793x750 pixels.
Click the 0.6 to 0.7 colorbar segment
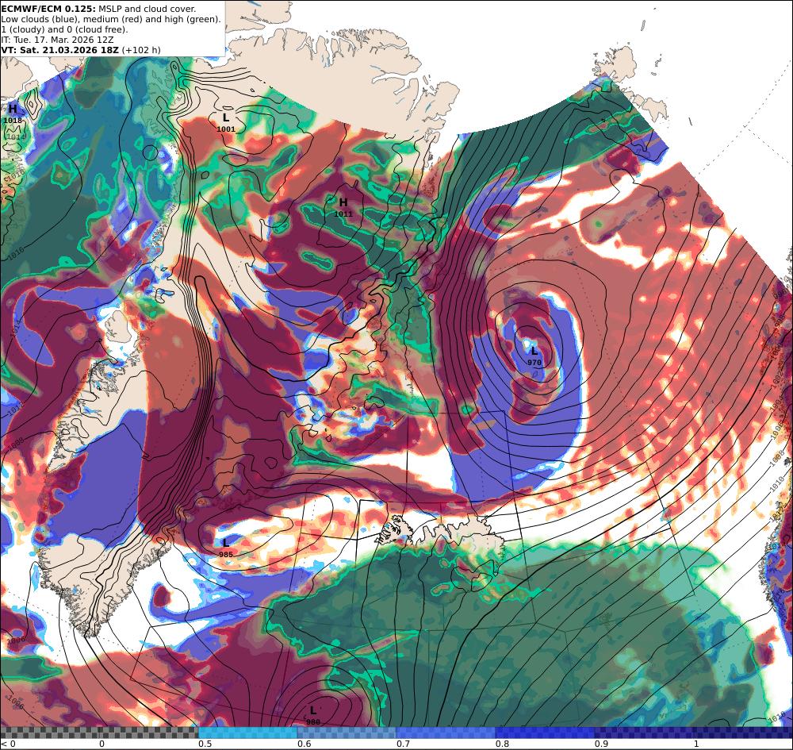[347, 733]
